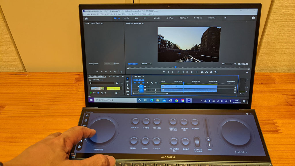295x166 pixels.
Task: Export a frame with the camera icon
Action: click(x=211, y=72)
